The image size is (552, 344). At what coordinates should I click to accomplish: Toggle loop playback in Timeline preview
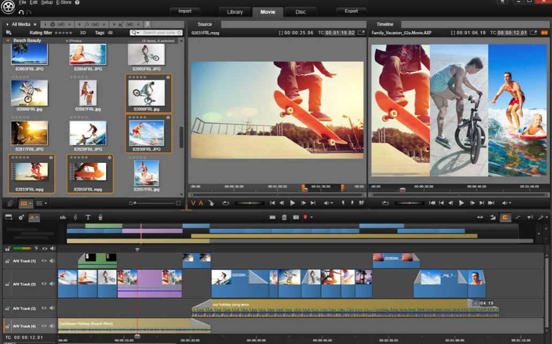(x=385, y=203)
